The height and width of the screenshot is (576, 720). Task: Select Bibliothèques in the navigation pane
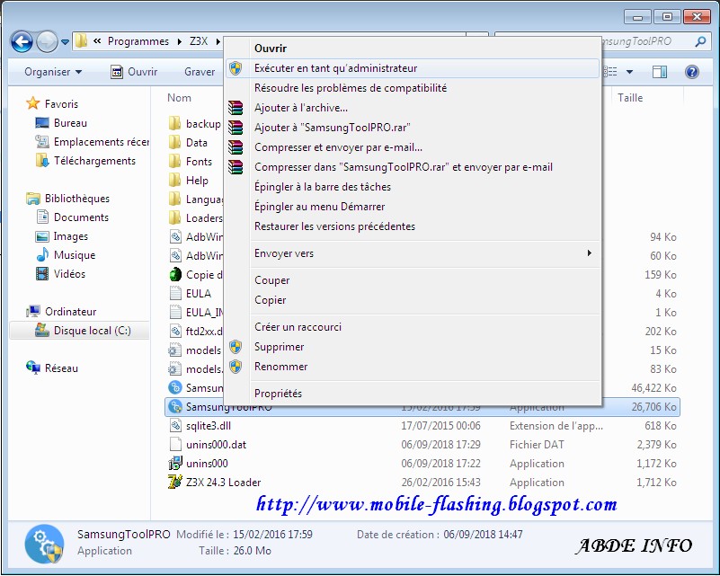[x=76, y=199]
